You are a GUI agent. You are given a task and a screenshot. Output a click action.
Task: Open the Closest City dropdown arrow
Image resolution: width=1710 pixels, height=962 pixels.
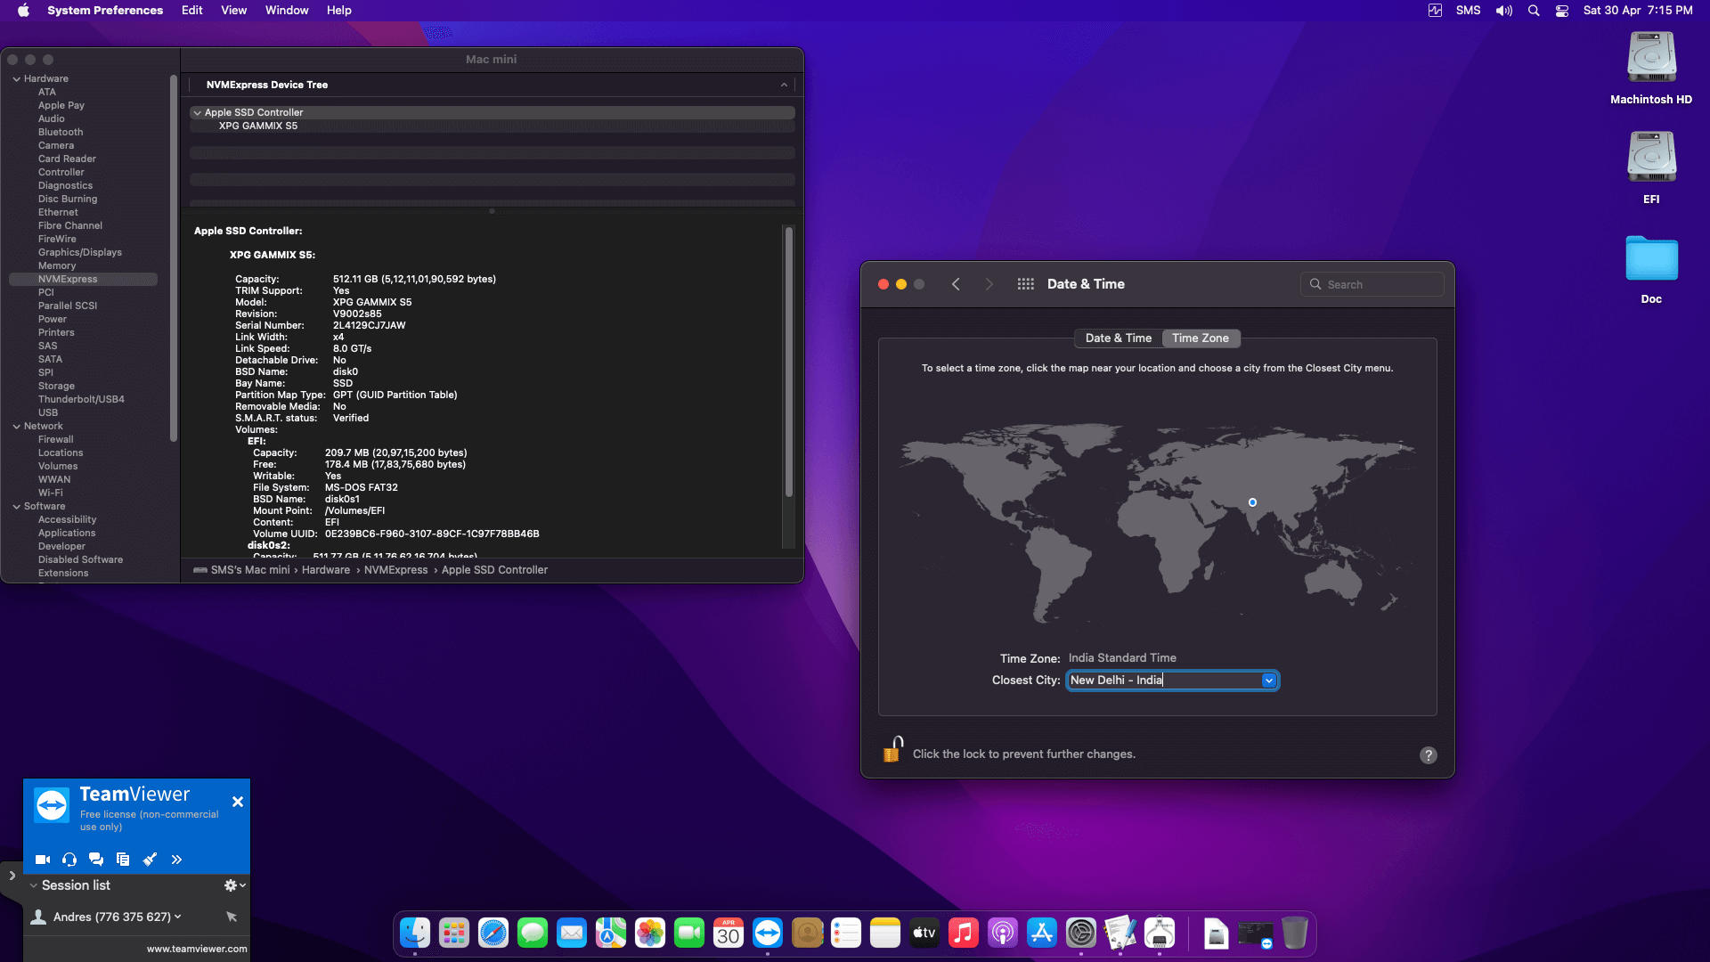(1269, 681)
